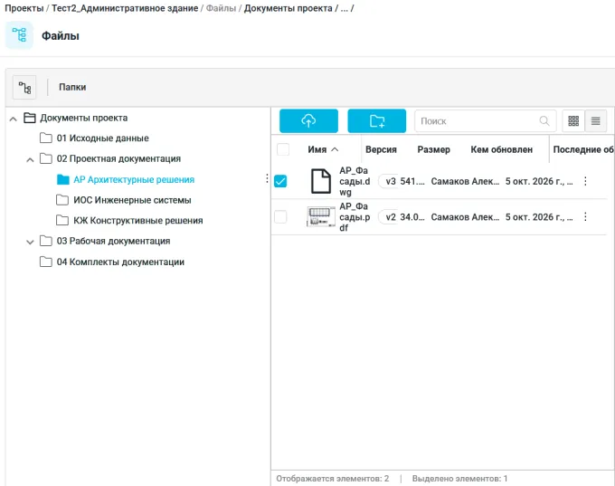Click the Версия column header

[381, 149]
